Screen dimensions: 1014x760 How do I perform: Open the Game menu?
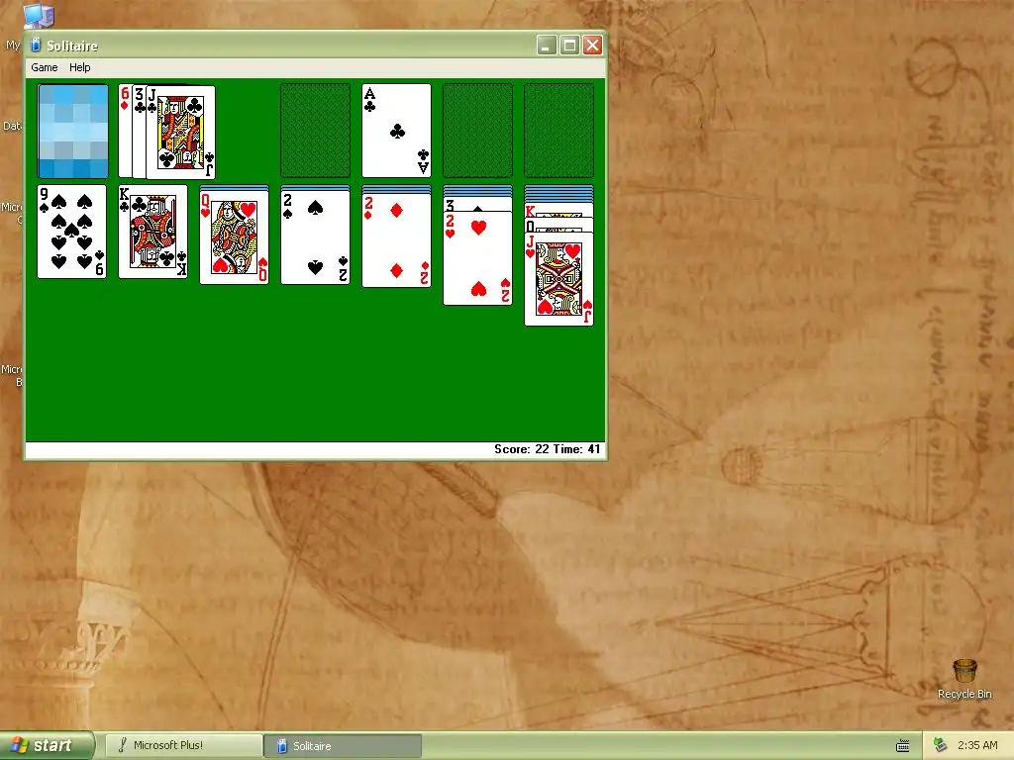coord(44,67)
